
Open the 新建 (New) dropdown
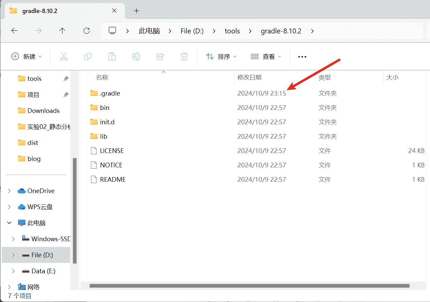[x=27, y=56]
